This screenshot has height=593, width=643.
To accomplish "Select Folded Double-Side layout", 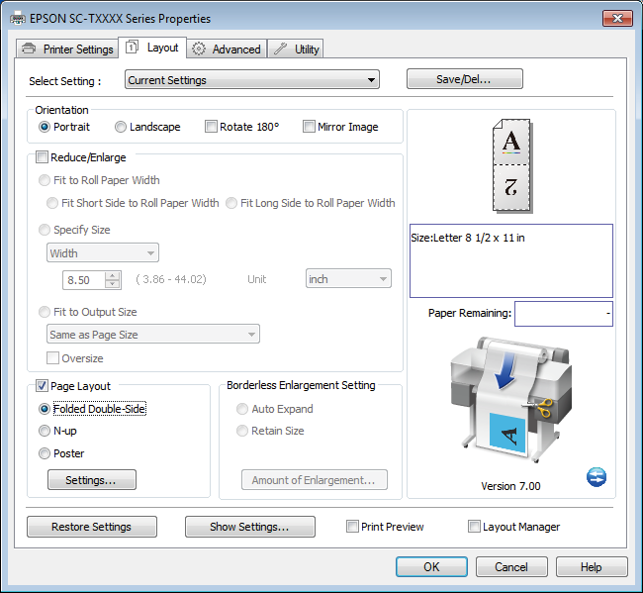I will click(x=92, y=409).
